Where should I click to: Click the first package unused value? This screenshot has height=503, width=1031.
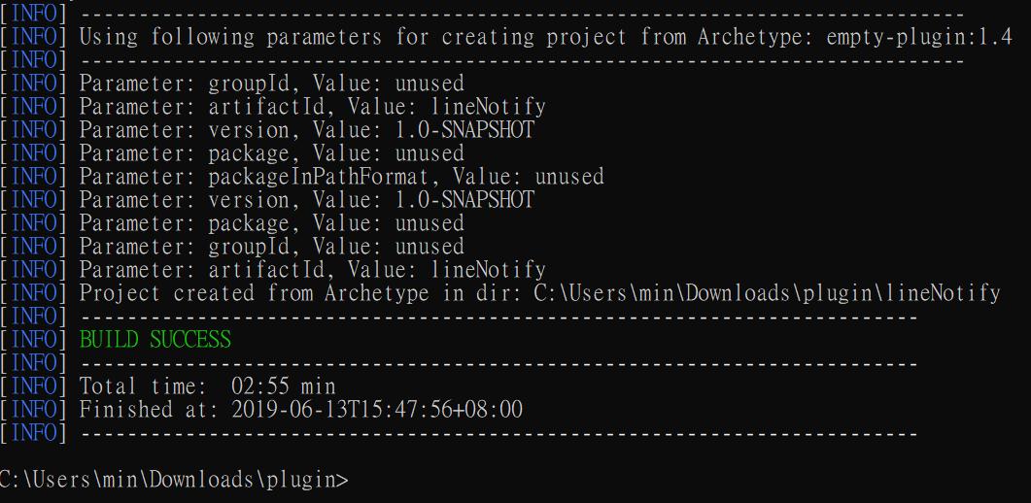coord(430,153)
